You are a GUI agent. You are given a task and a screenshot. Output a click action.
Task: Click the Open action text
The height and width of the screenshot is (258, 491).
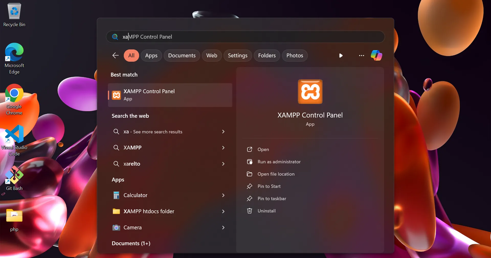[x=263, y=149]
